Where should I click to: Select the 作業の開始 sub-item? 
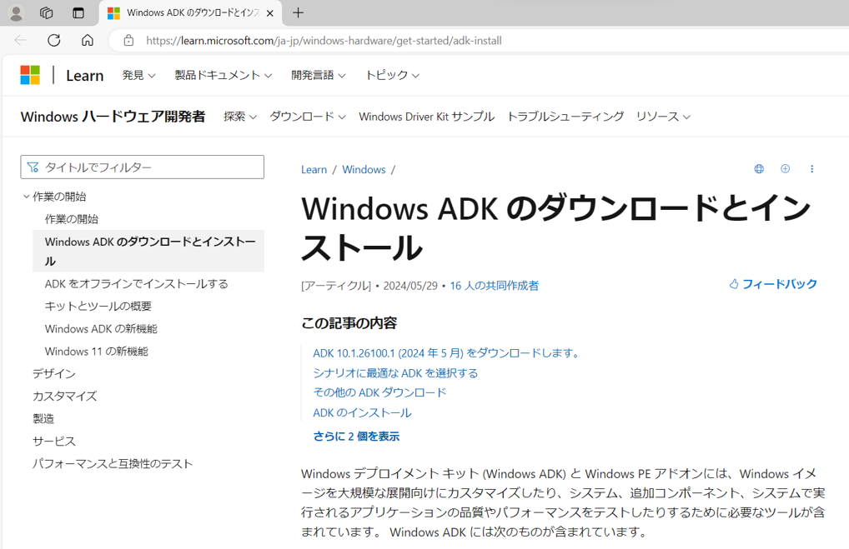coord(72,219)
